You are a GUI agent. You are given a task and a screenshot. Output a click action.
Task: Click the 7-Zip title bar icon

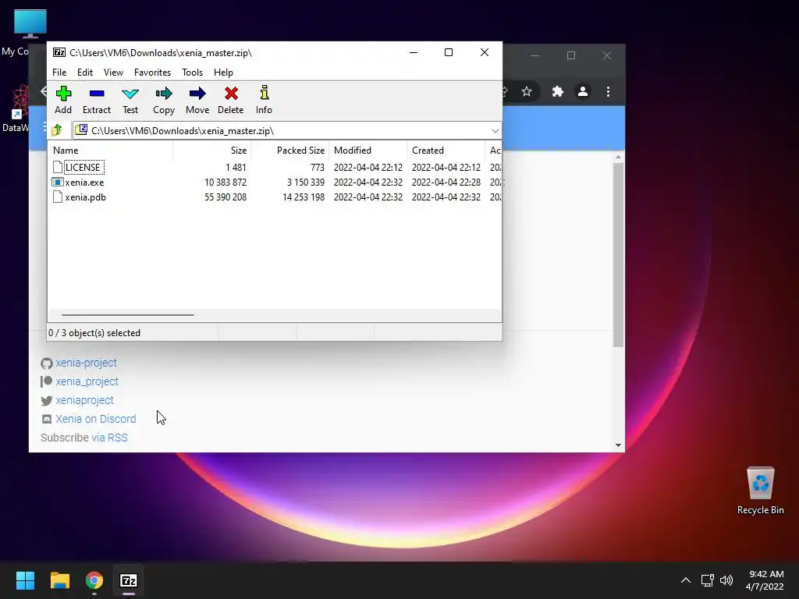pyautogui.click(x=59, y=52)
